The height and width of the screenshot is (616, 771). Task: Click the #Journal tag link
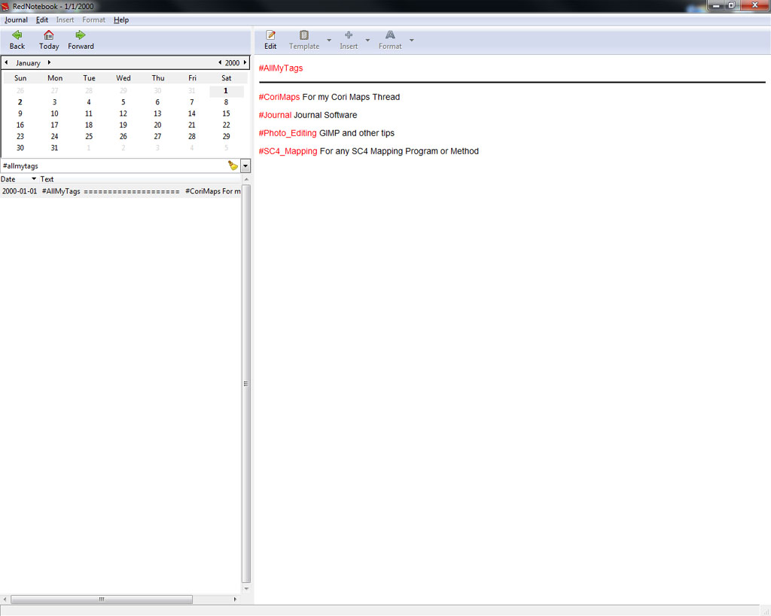[275, 115]
